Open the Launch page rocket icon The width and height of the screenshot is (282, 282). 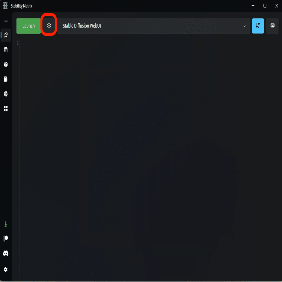click(6, 35)
